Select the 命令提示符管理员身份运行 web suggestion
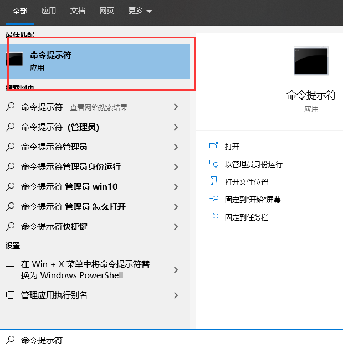343x344 pixels. (x=70, y=167)
